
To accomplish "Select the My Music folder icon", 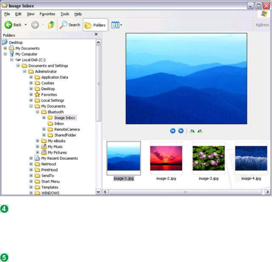I will coord(44,147).
